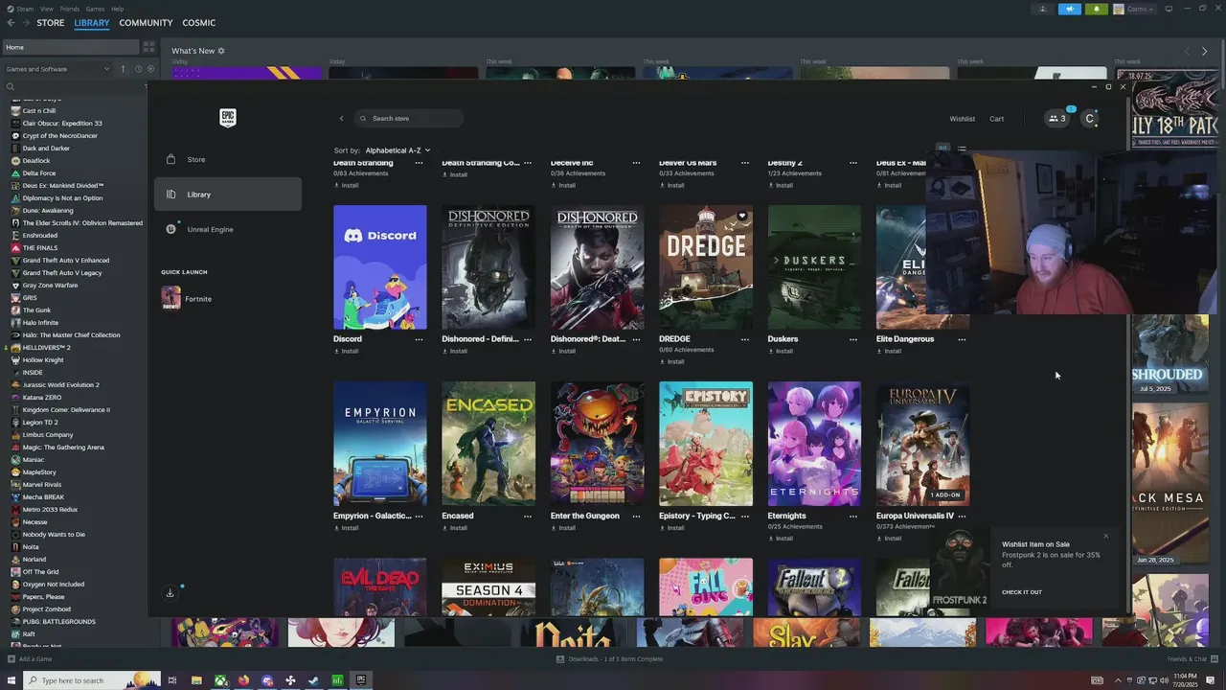Switch Epic library to list view
1226x690 pixels.
[962, 149]
